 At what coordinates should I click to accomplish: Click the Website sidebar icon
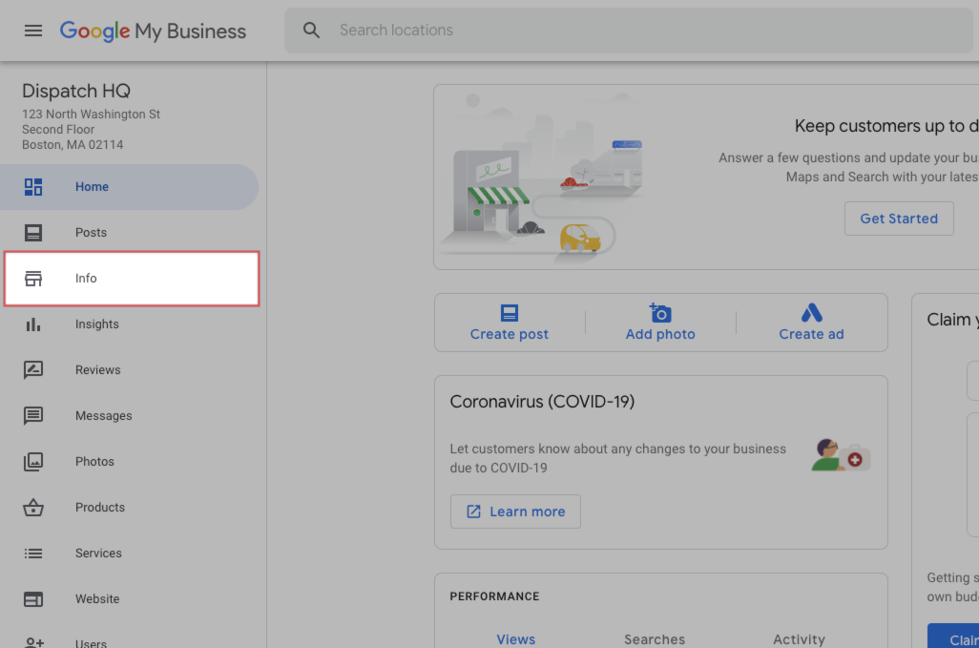(x=33, y=599)
